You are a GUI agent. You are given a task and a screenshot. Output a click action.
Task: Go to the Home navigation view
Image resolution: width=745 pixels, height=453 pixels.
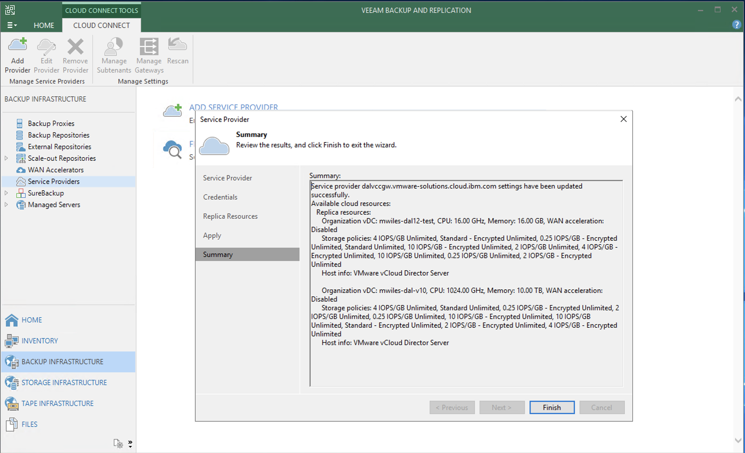31,320
